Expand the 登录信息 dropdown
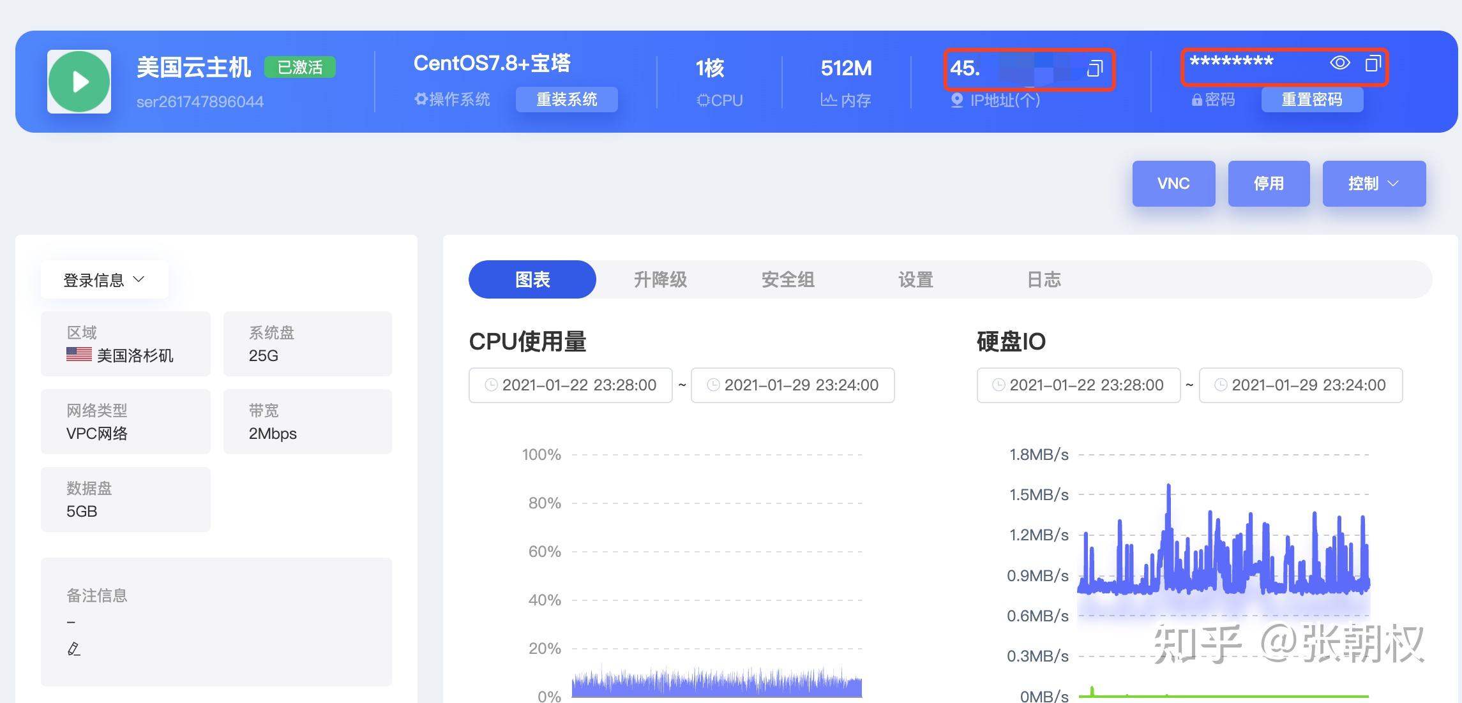 coord(105,279)
